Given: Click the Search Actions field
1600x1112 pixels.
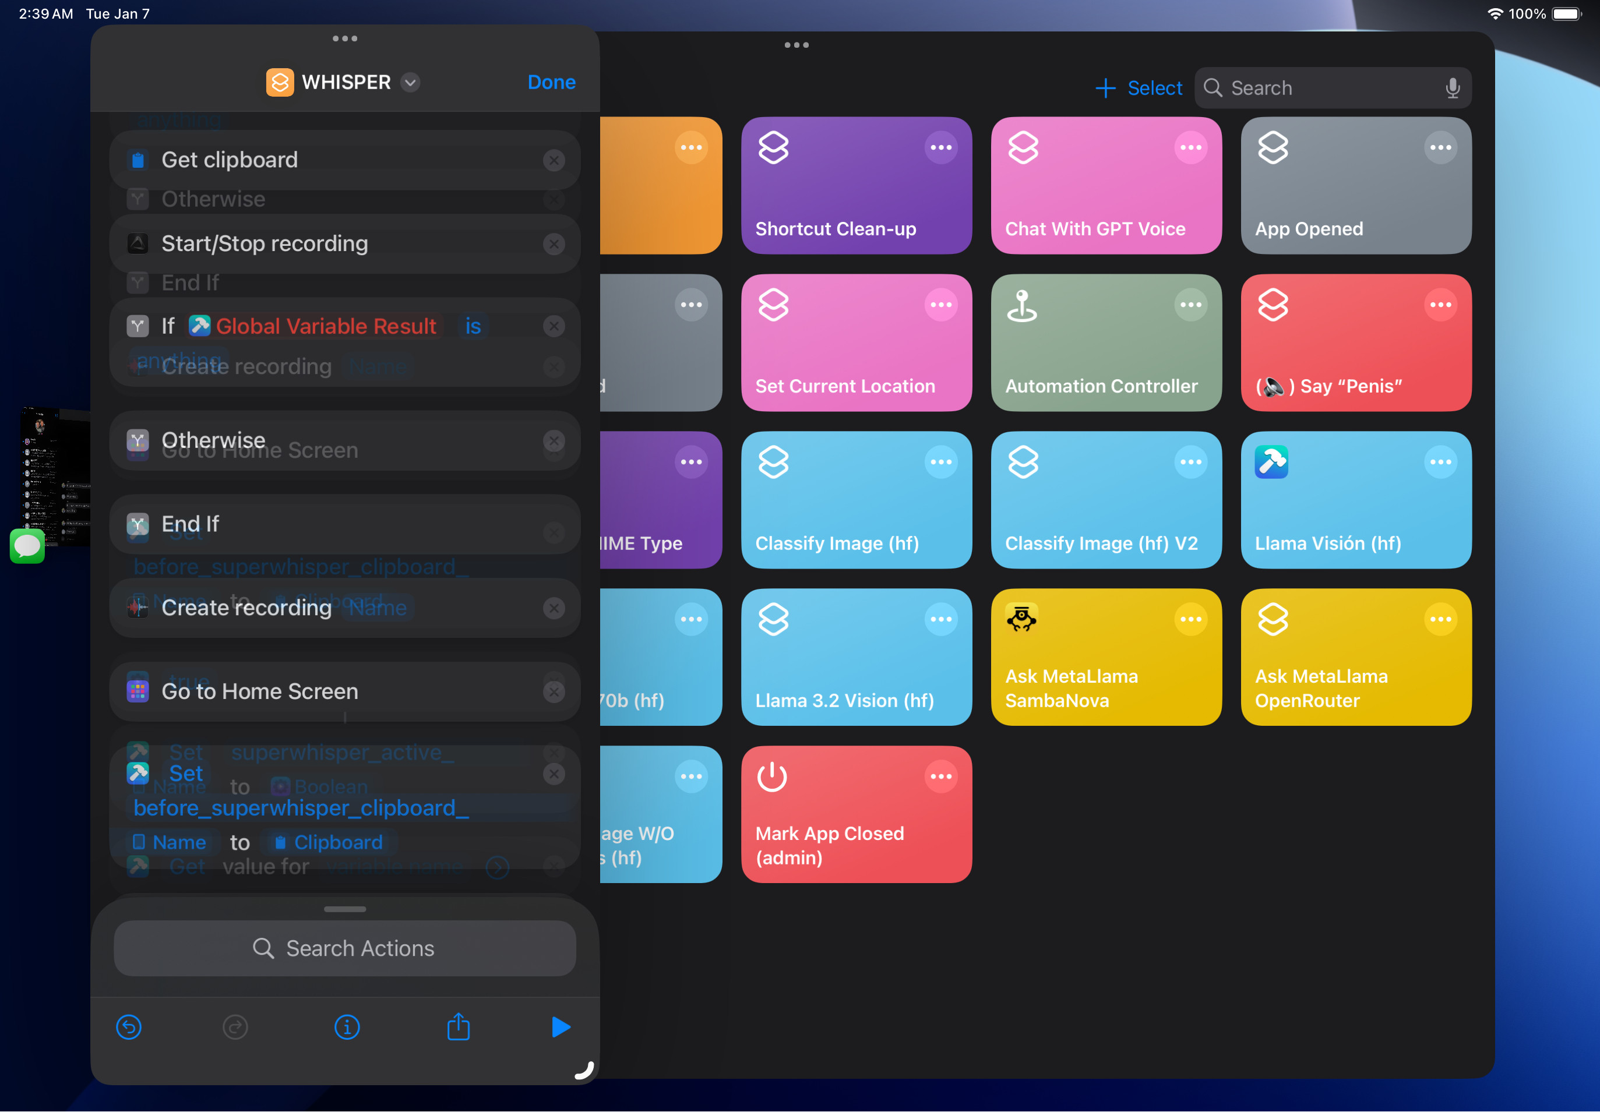Looking at the screenshot, I should click(345, 948).
